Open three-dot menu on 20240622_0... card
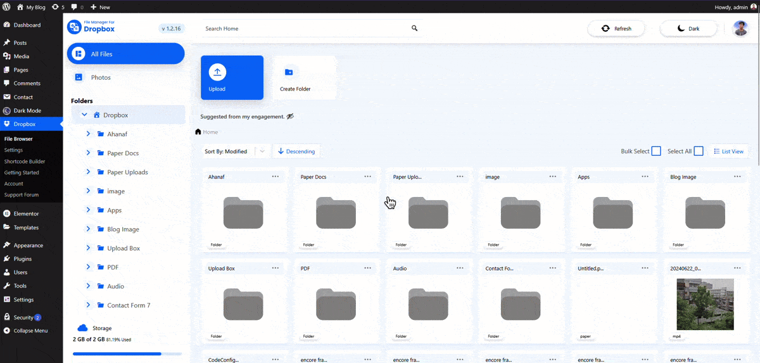The width and height of the screenshot is (760, 363). [738, 268]
